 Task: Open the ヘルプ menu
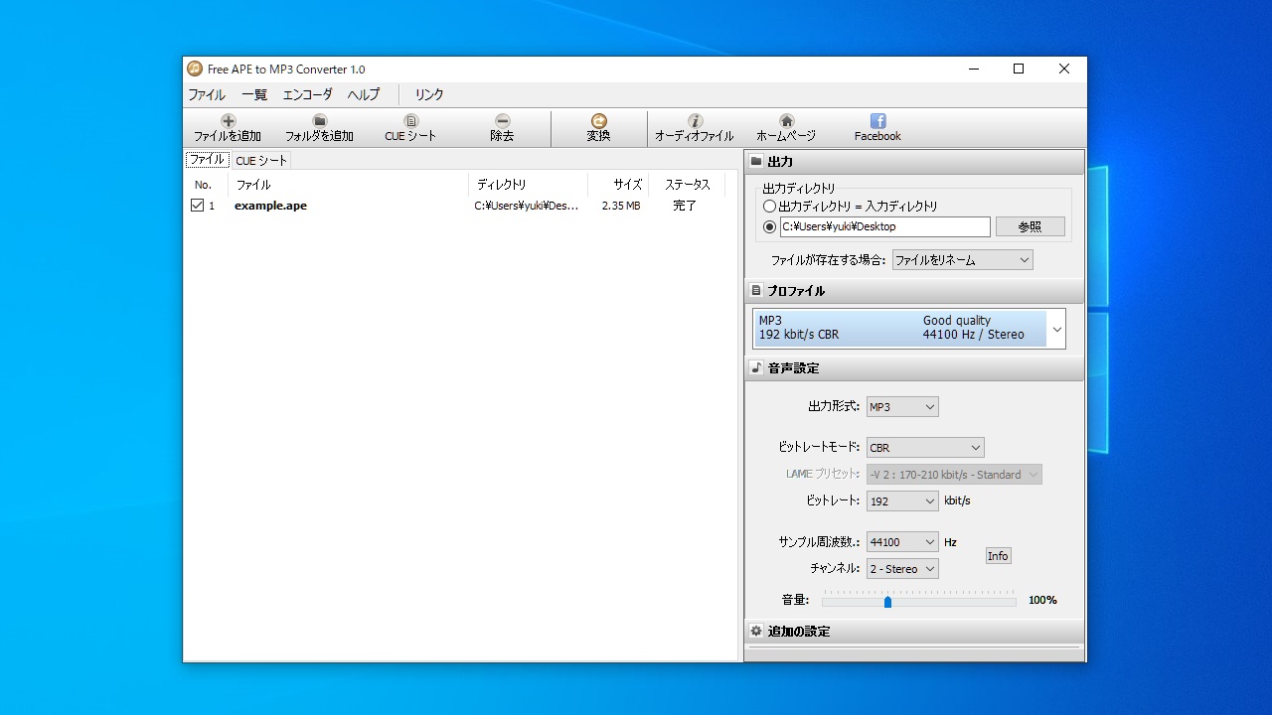[364, 95]
